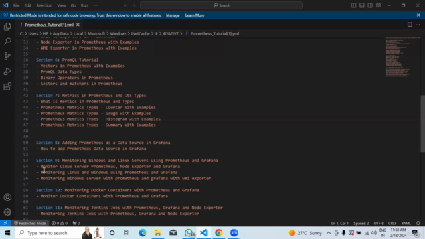Click line 36 Section 6 PromQL Tutorial

pos(67,60)
